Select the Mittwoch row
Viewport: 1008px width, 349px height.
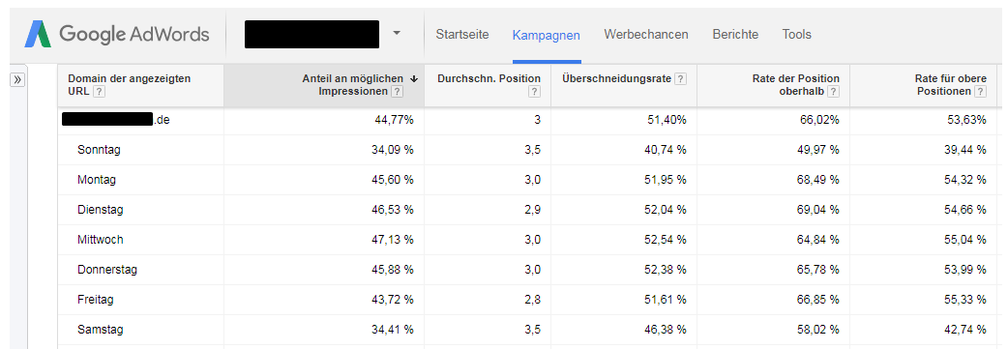(527, 240)
